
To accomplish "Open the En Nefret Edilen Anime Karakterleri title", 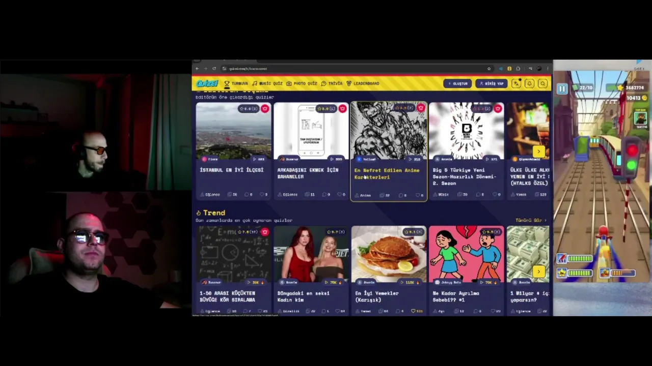I will (387, 174).
